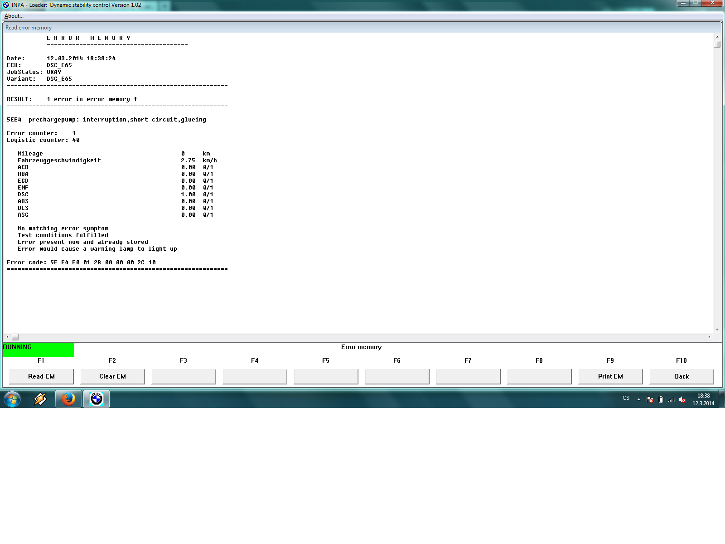Show hidden system tray icons
Viewport: 725px width, 544px height.
[638, 399]
